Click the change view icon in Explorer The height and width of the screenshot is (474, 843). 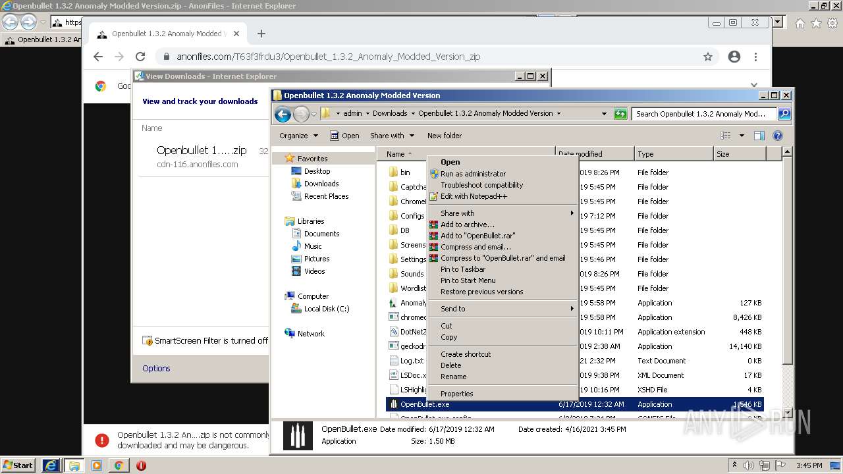(726, 136)
